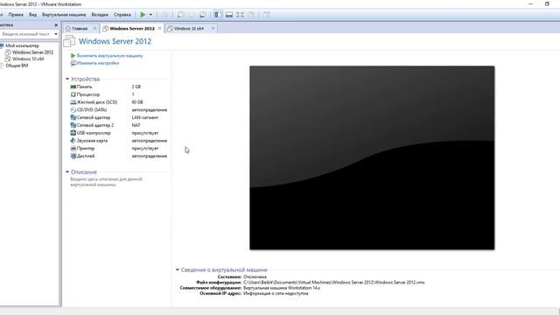This screenshot has height=315, width=560.
Task: Click the Принтер device icon
Action: click(x=73, y=148)
